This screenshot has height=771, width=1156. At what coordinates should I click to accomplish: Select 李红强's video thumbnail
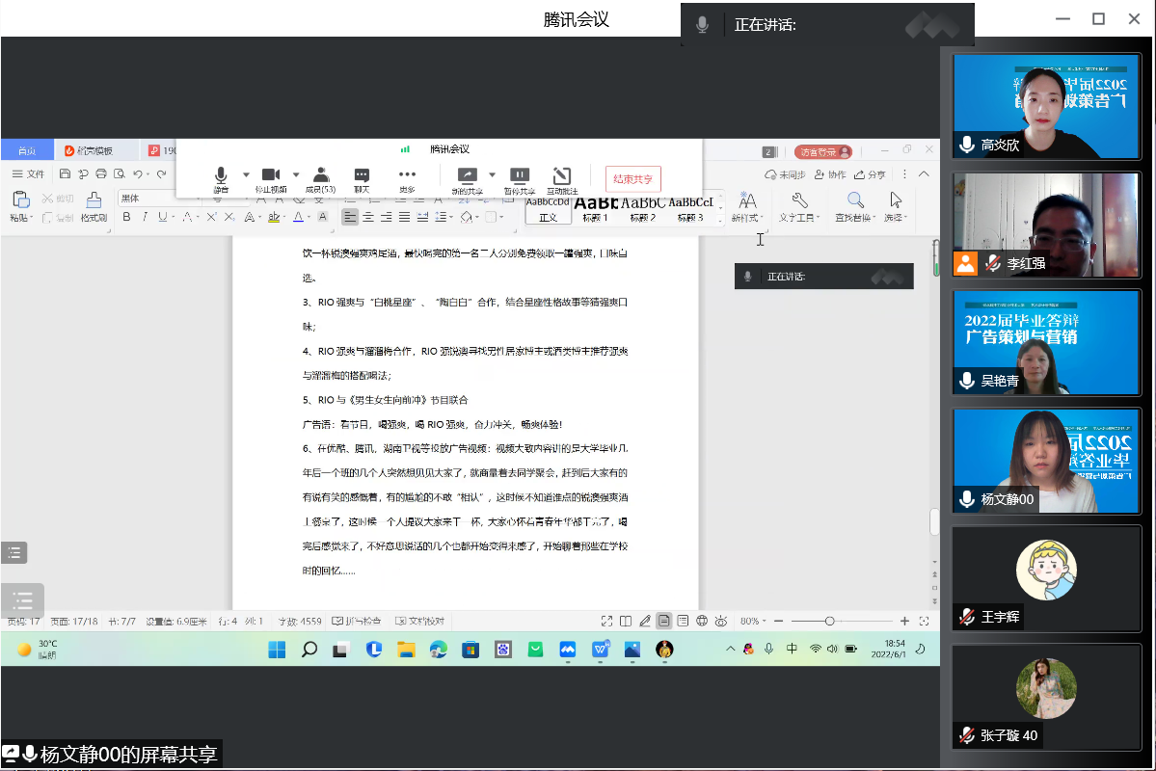(x=1046, y=225)
